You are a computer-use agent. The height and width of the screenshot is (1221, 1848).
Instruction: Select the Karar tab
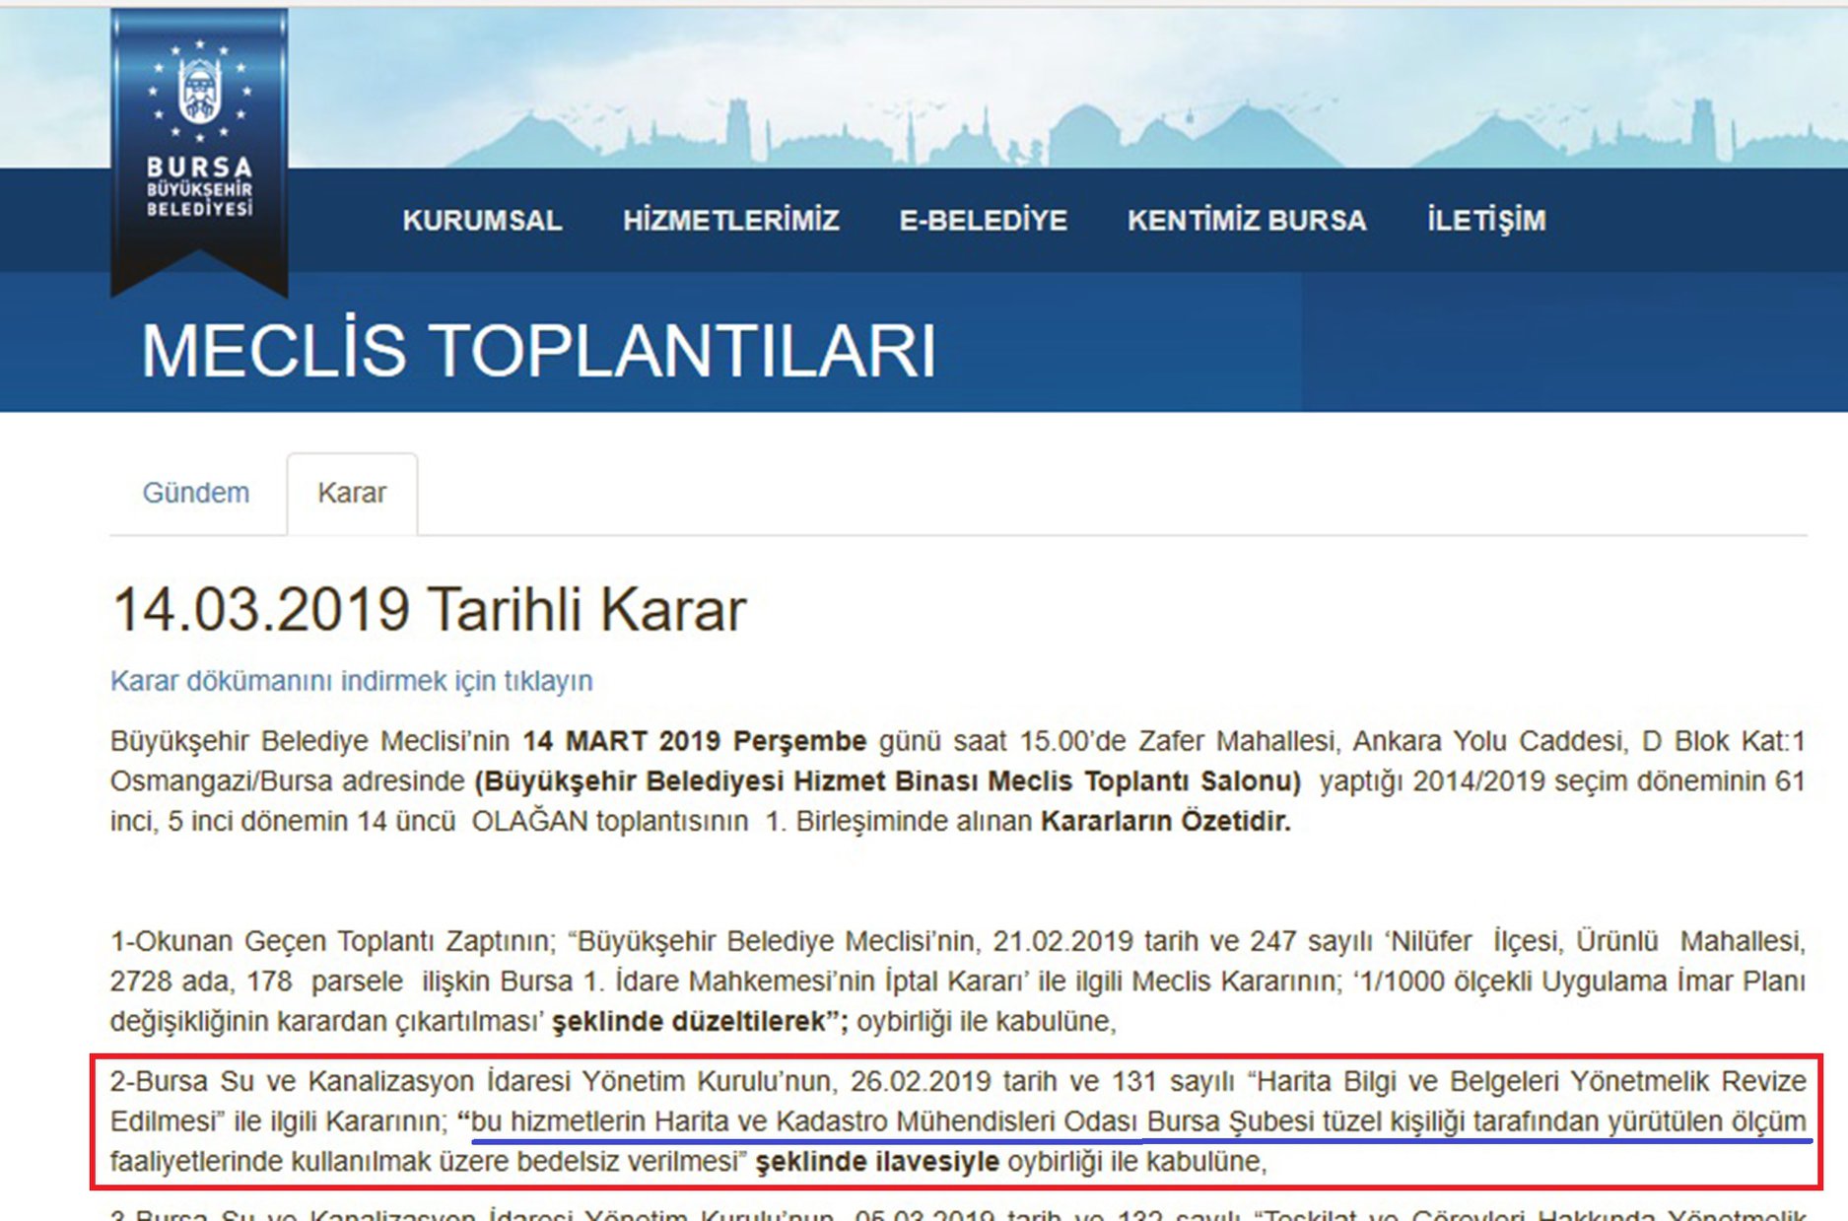point(352,494)
